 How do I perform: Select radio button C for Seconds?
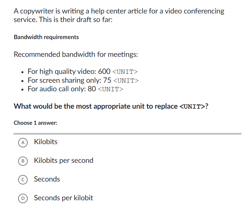[23, 180]
